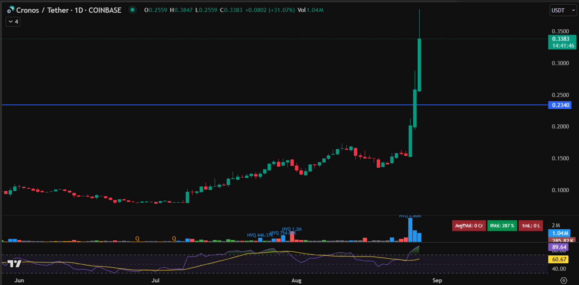Viewport: 579px width, 285px height.
Task: Click the HVQ 446.37K volume label
Action: (259, 235)
